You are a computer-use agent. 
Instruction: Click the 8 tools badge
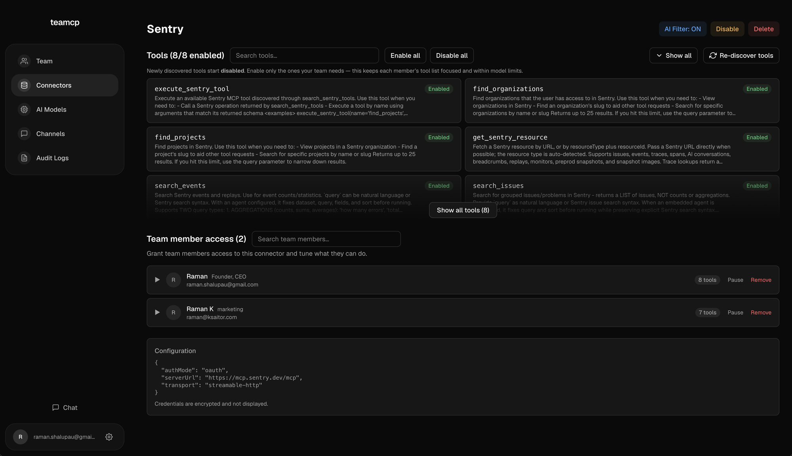point(707,280)
